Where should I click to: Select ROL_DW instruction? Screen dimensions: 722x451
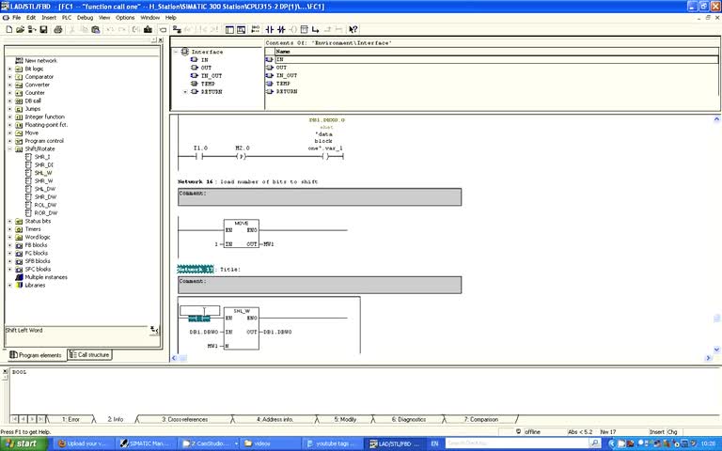pyautogui.click(x=45, y=205)
